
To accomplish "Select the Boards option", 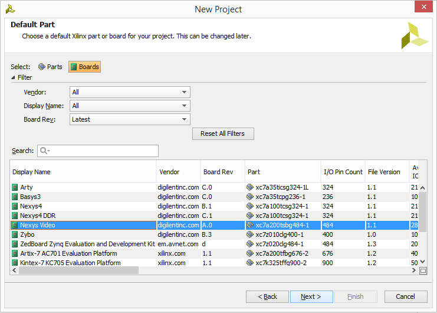I will click(85, 67).
